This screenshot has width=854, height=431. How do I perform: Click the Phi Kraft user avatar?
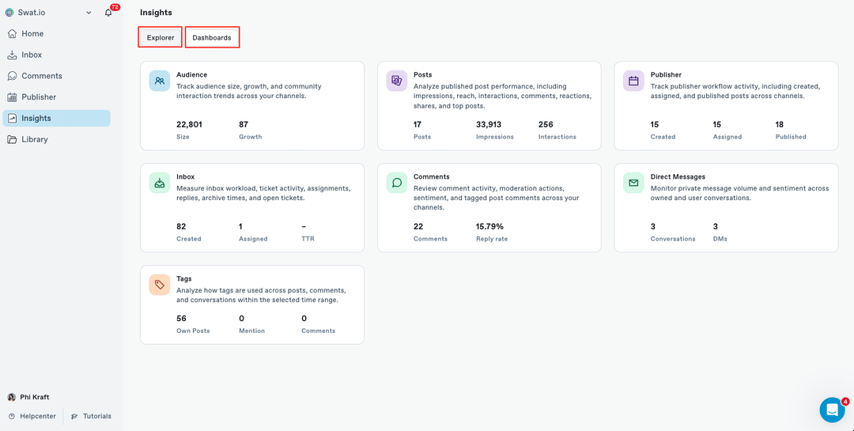click(11, 397)
